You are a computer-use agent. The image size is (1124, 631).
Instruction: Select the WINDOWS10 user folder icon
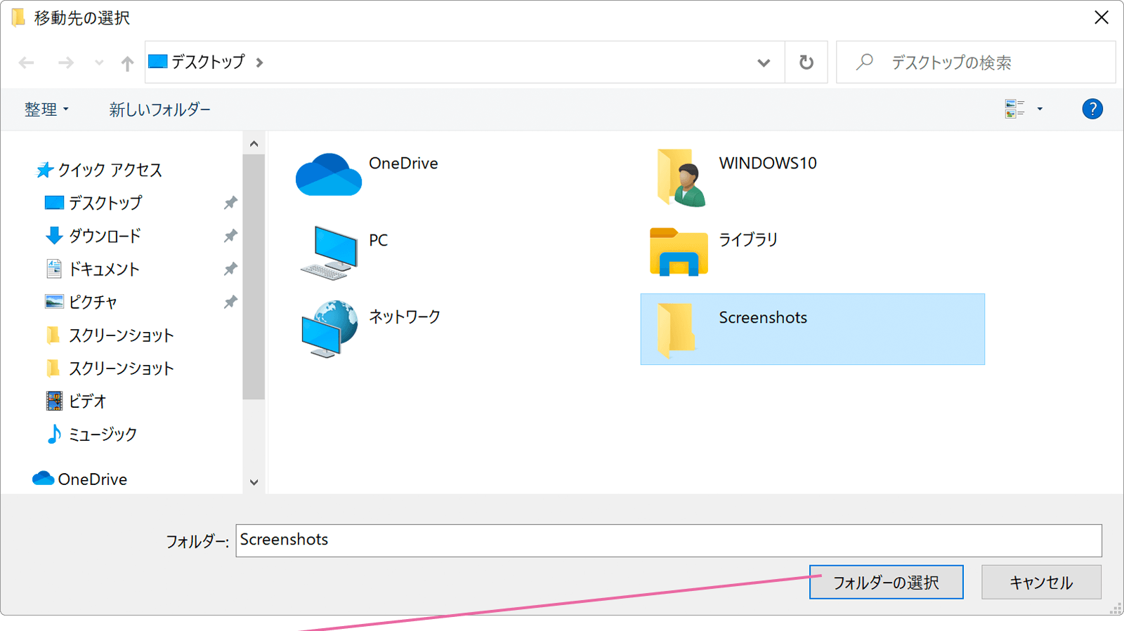pyautogui.click(x=681, y=178)
